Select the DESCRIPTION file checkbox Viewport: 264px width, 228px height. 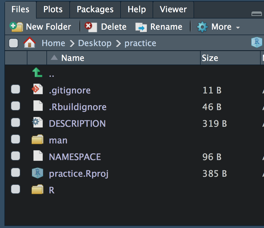pos(15,122)
